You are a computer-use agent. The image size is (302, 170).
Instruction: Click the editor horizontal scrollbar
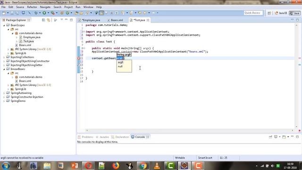[190, 130]
